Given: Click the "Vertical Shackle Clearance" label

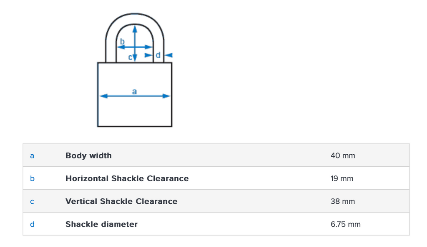Looking at the screenshot, I should [x=121, y=201].
